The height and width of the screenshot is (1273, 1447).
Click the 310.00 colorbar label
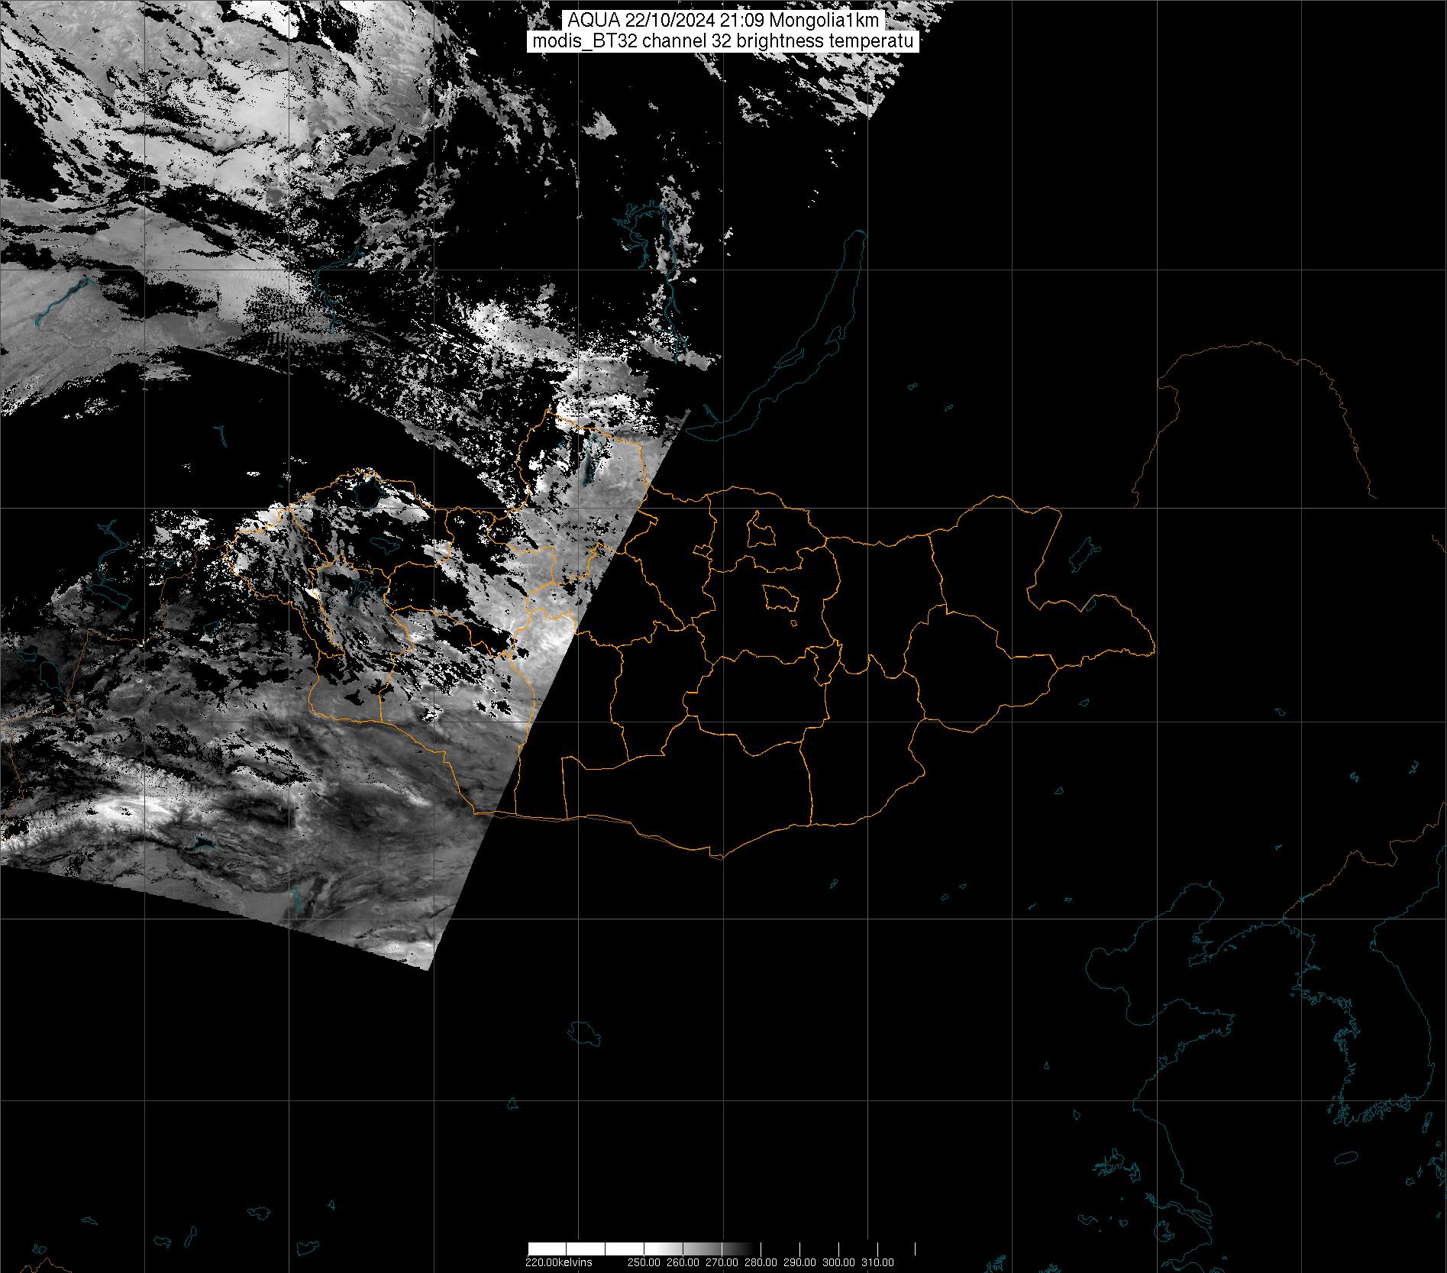(878, 1262)
